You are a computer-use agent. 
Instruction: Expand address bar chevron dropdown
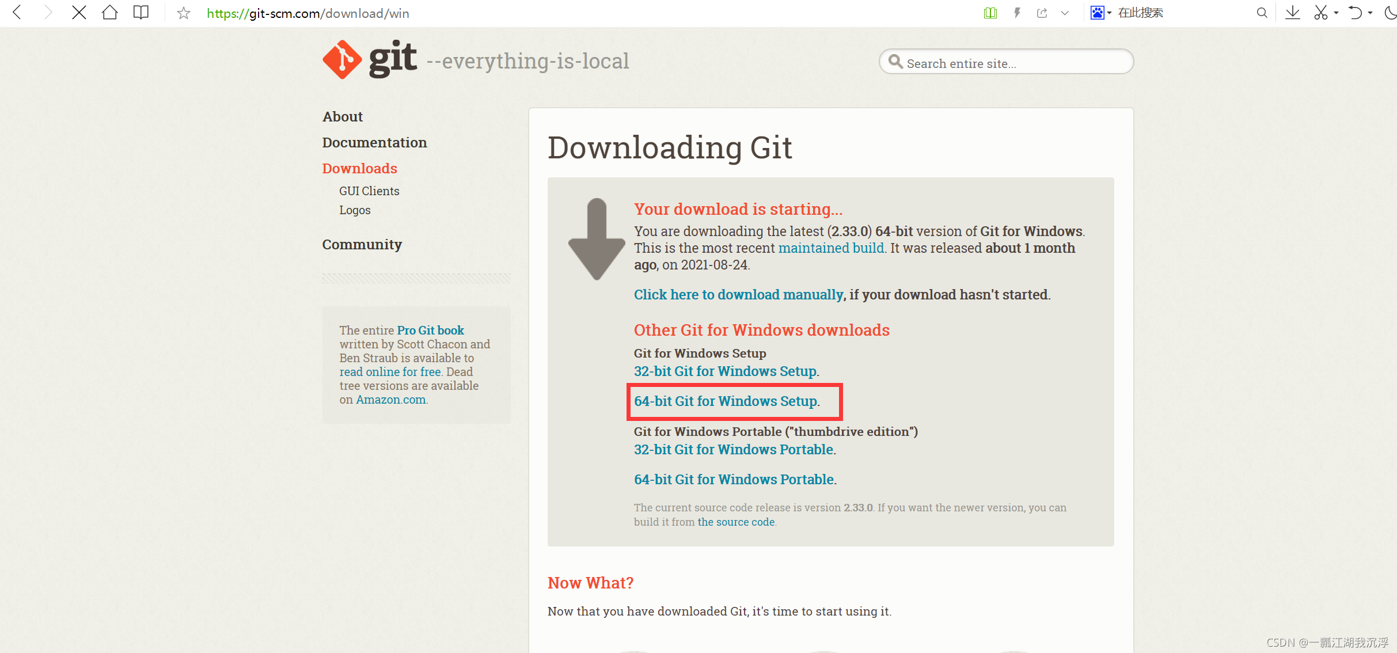(1065, 13)
